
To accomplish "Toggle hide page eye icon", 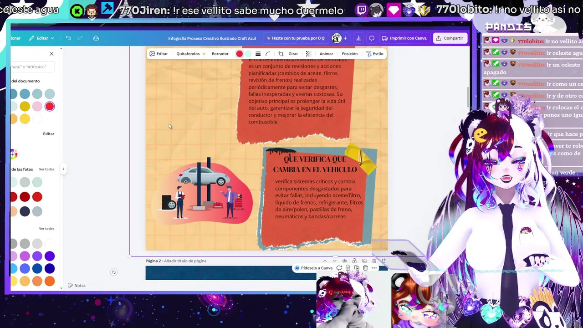I will [x=345, y=261].
